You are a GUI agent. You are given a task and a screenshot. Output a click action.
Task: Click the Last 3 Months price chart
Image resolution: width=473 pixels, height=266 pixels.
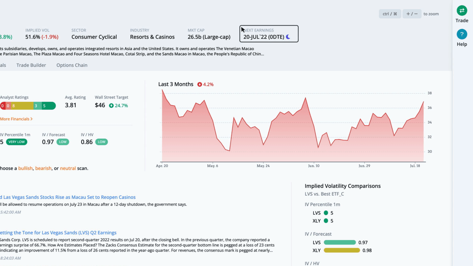pyautogui.click(x=293, y=126)
